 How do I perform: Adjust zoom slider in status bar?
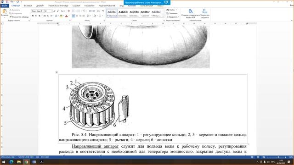278,157
